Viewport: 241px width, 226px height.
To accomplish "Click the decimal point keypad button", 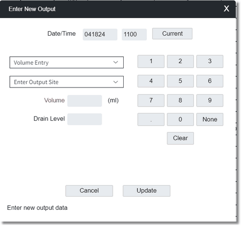I will point(151,119).
